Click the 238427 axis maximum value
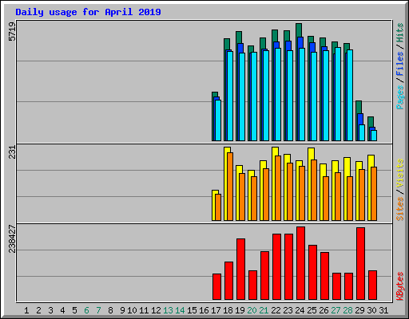 click(12, 238)
